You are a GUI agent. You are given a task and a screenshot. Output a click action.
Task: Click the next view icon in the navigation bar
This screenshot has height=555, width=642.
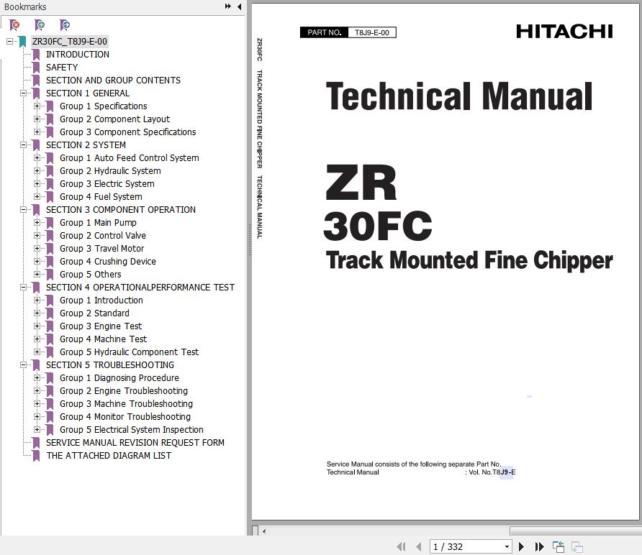pyautogui.click(x=577, y=546)
